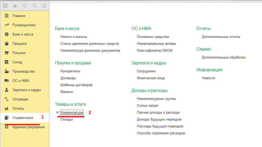Click the Производство factory icon
This screenshot has height=147, width=262.
(7, 71)
